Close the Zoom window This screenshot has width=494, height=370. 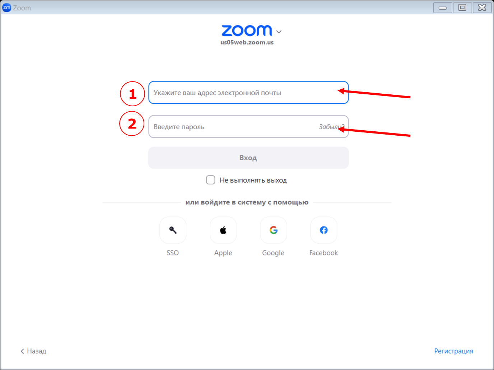(x=482, y=8)
